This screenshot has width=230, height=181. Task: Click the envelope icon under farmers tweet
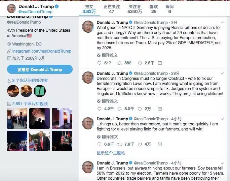coord(160,144)
